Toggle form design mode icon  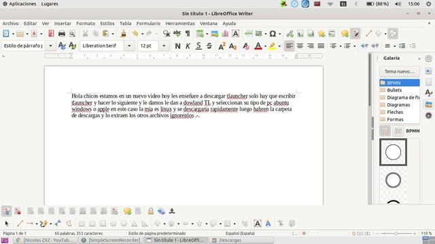point(6,211)
